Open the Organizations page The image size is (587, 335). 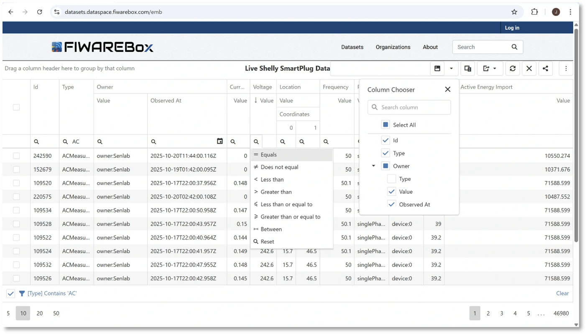point(393,47)
